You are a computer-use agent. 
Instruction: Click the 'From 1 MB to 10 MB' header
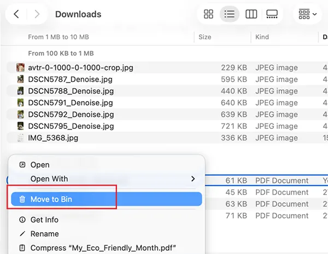tap(58, 37)
